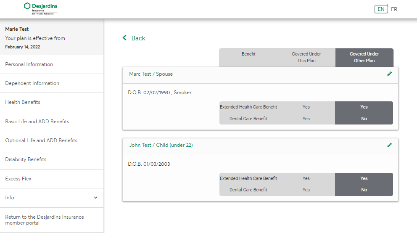Edit Marc Test spouse with pencil icon
This screenshot has height=233, width=417.
point(389,74)
